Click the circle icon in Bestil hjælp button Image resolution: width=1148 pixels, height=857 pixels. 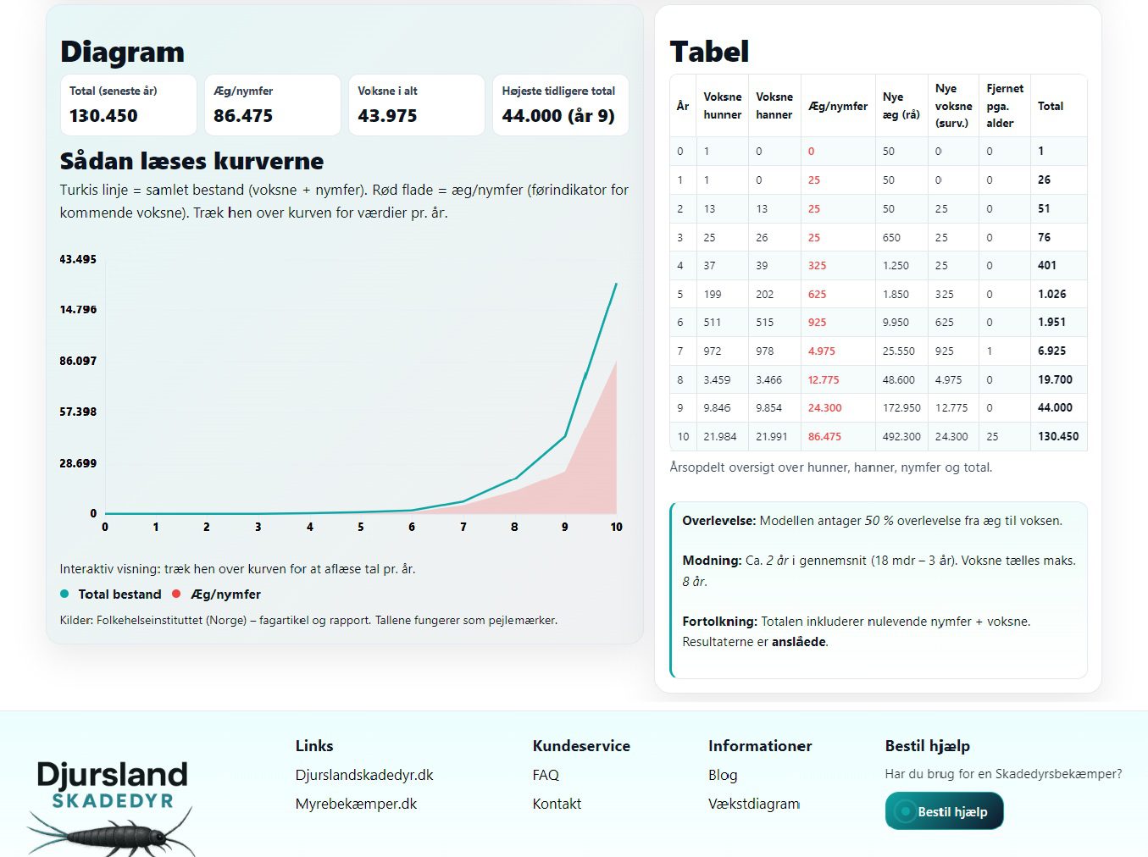(905, 811)
